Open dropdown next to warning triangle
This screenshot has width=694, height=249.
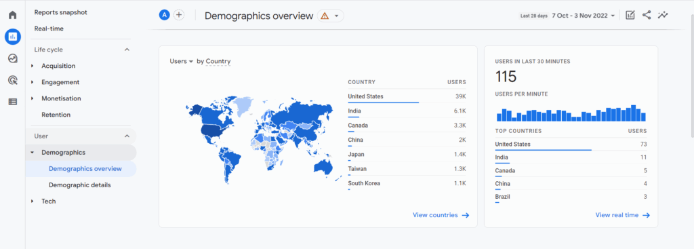pyautogui.click(x=336, y=16)
